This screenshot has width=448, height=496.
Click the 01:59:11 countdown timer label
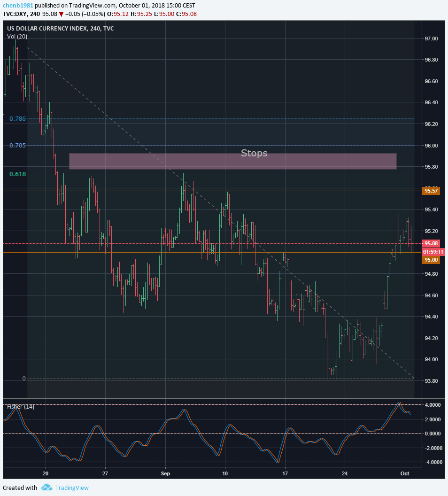tap(433, 252)
